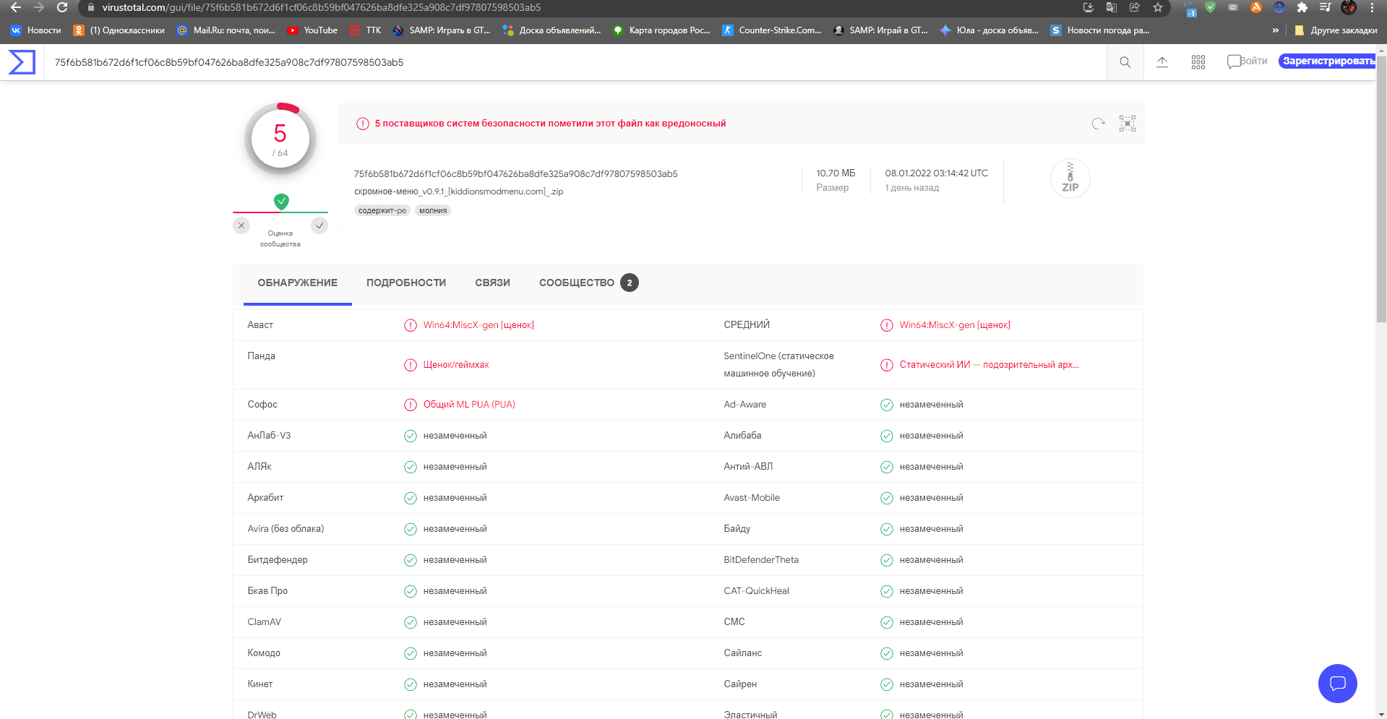Open the similar-files graph icon
The height and width of the screenshot is (719, 1387).
[x=1128, y=124]
